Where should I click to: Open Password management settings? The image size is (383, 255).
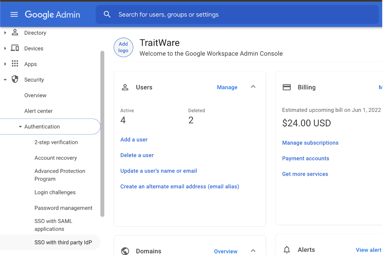click(x=64, y=208)
